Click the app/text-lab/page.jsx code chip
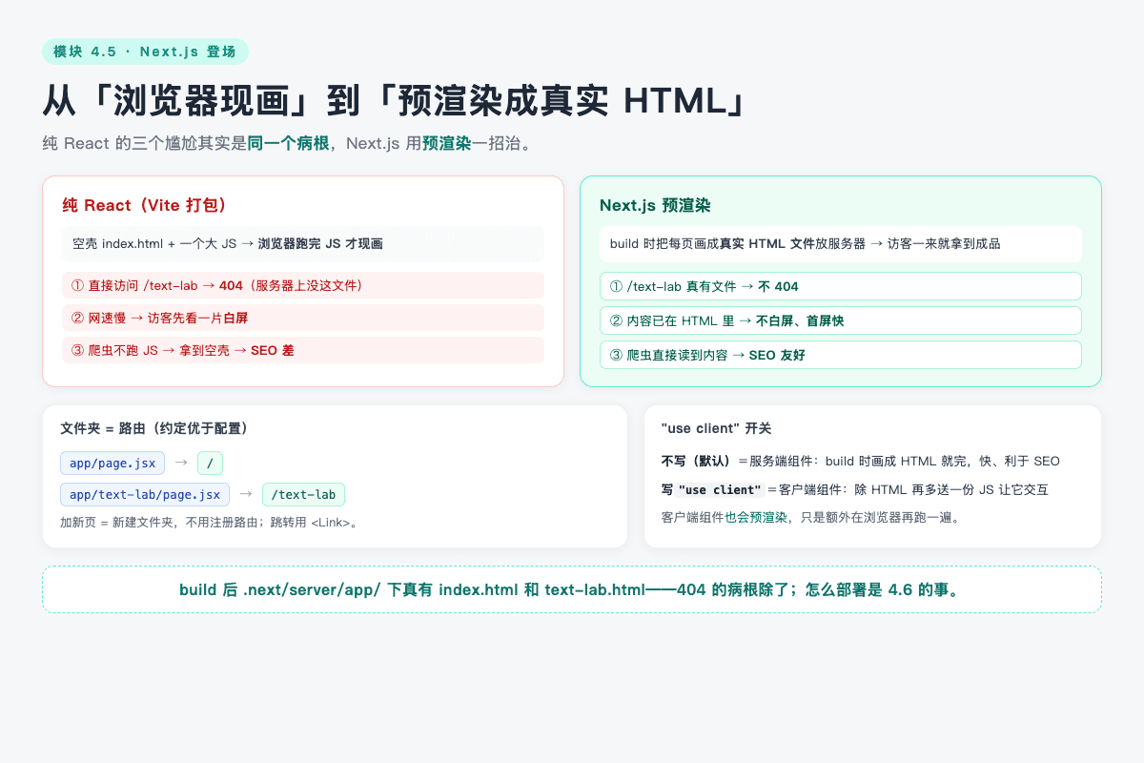The image size is (1144, 763). 145,494
